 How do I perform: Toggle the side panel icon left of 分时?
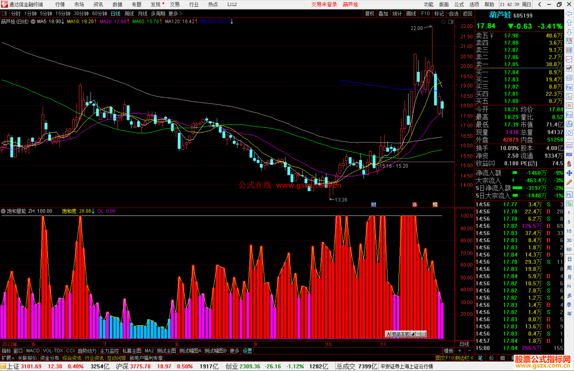[5, 14]
